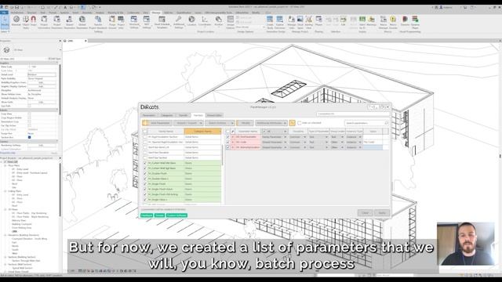Toggle select-all checkbox in Parameter Name header
Screen dimensions: 502x282
[x=227, y=132]
